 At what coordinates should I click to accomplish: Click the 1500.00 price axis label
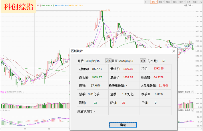pyautogui.click(x=198, y=41)
